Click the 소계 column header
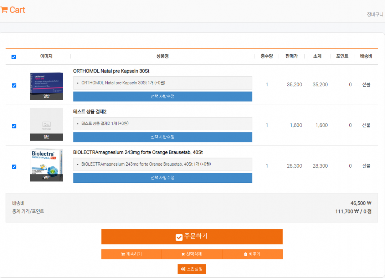The image size is (385, 278). (317, 56)
